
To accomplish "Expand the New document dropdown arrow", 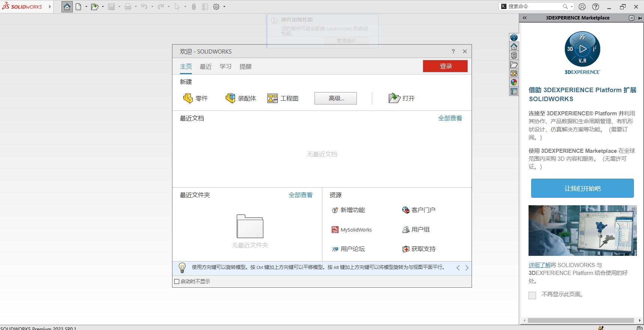I will tap(86, 7).
